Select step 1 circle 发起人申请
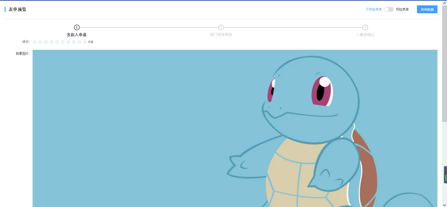The height and width of the screenshot is (207, 447). (77, 28)
